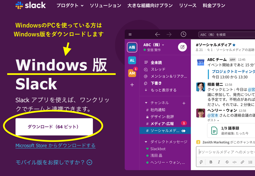Insert a link with link icon
Image resolution: width=255 pixels, height=176 pixels.
click(x=242, y=162)
